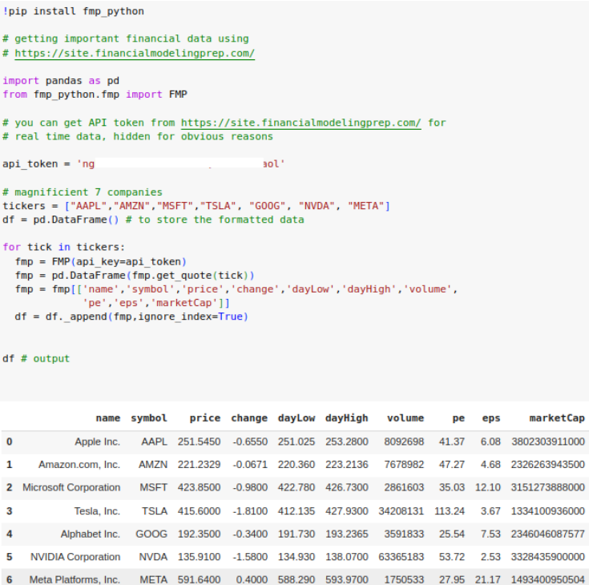This screenshot has width=589, height=585.
Task: Click Amazon's dayHigh value 223.2136
Action: 347,465
